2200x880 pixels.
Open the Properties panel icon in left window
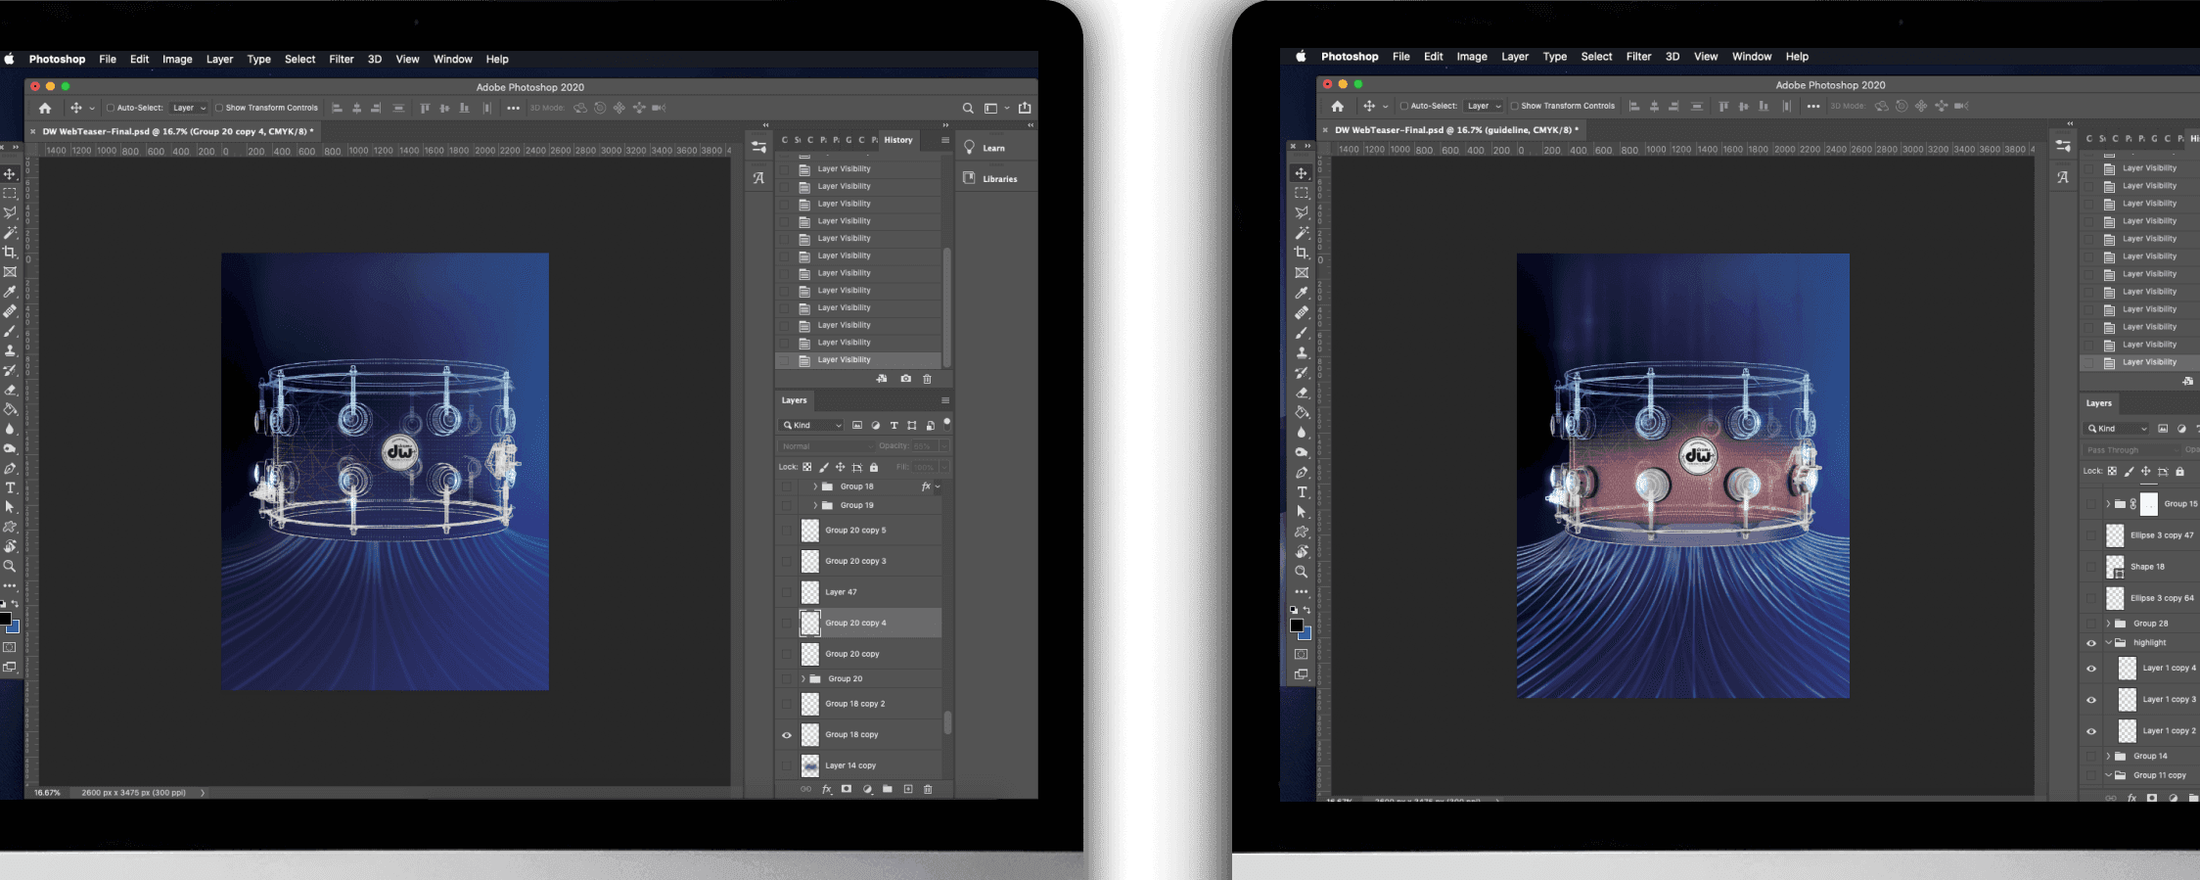point(758,147)
